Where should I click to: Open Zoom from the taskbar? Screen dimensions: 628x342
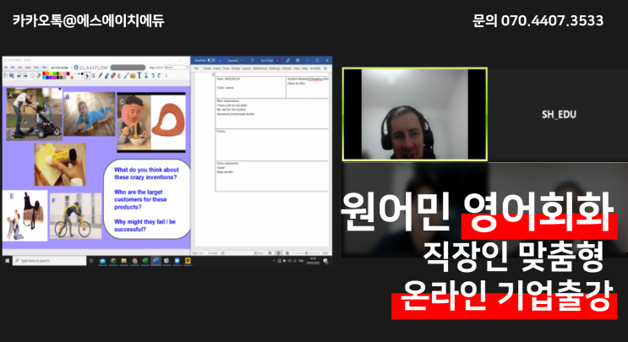point(177,260)
